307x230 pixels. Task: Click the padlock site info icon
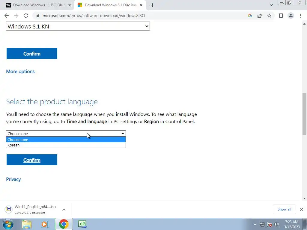coord(38,16)
